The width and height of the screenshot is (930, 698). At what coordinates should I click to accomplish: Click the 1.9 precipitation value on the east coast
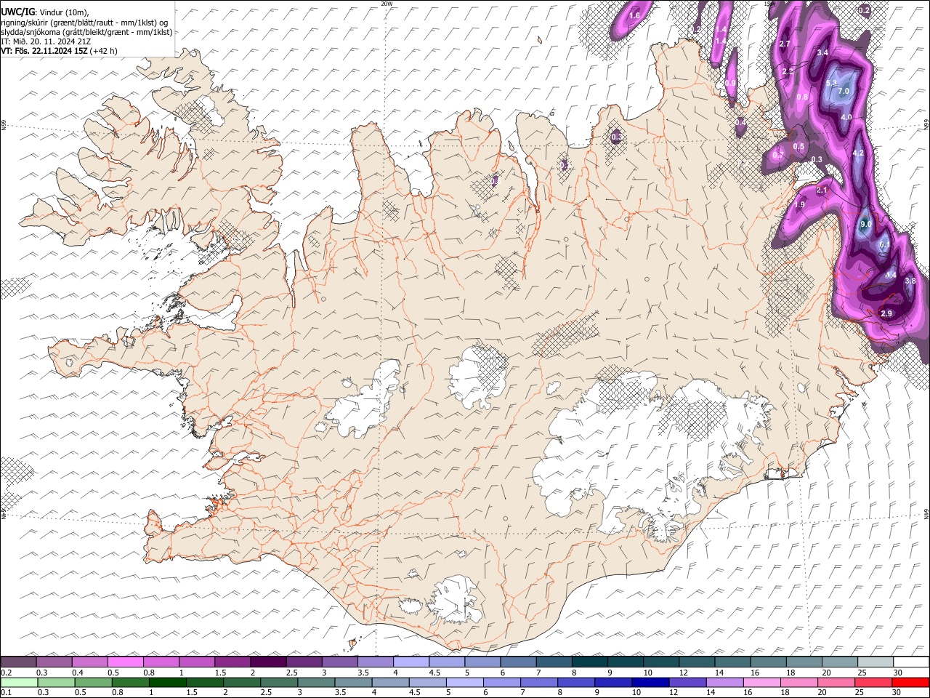[x=799, y=206]
